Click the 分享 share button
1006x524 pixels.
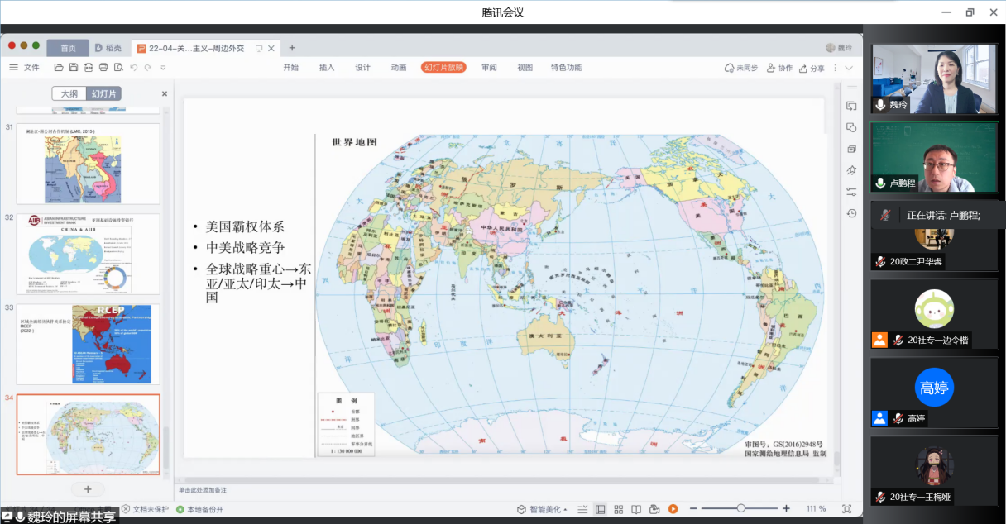[x=812, y=68]
